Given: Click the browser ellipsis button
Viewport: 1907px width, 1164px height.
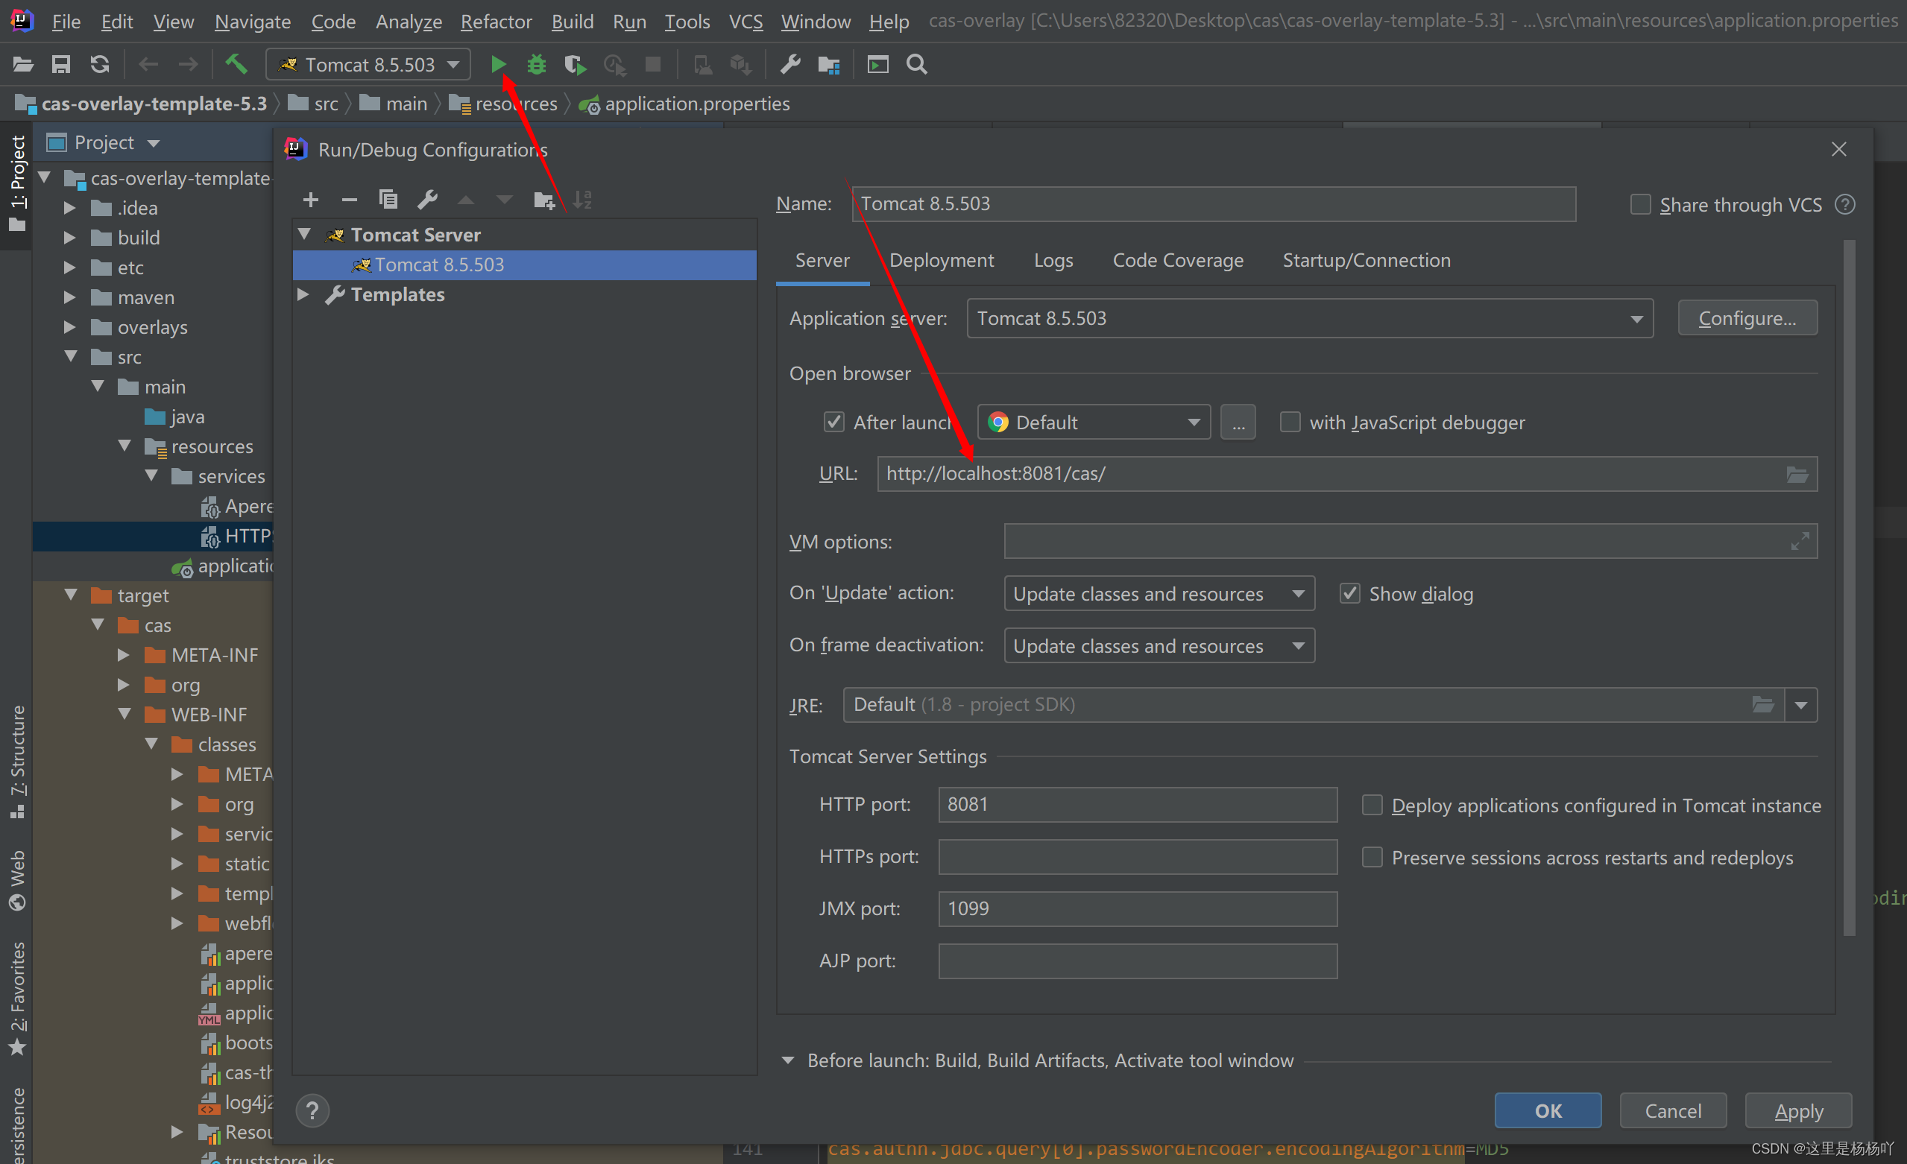Looking at the screenshot, I should coord(1238,423).
